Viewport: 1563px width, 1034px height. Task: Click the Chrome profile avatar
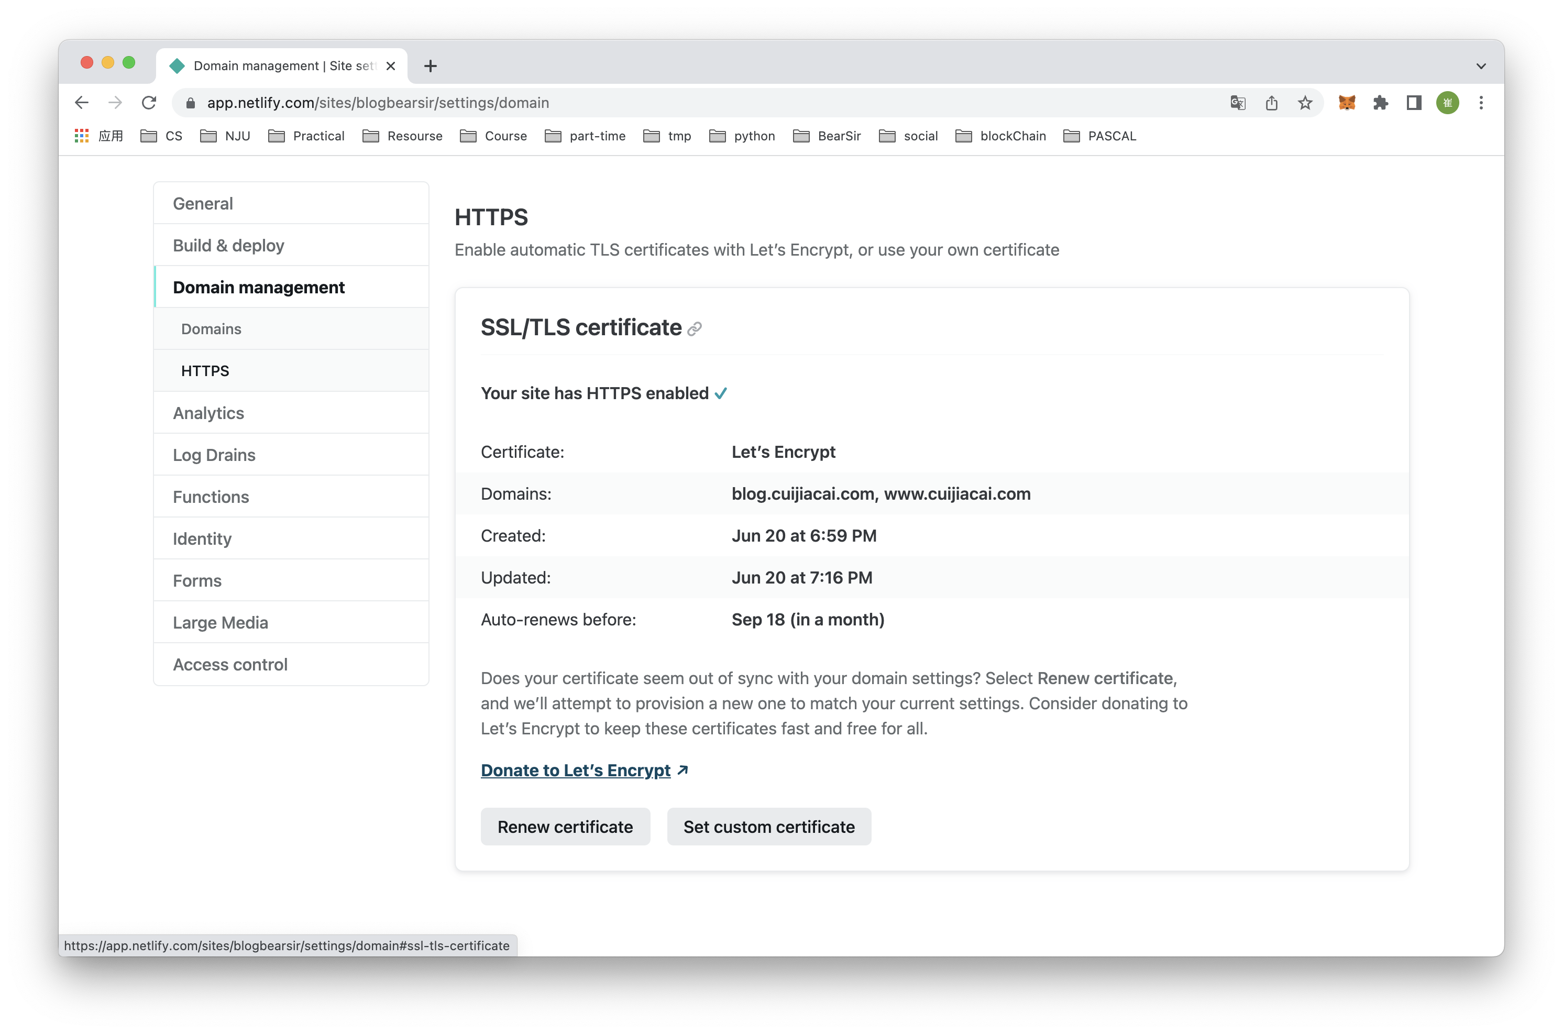[x=1448, y=103]
